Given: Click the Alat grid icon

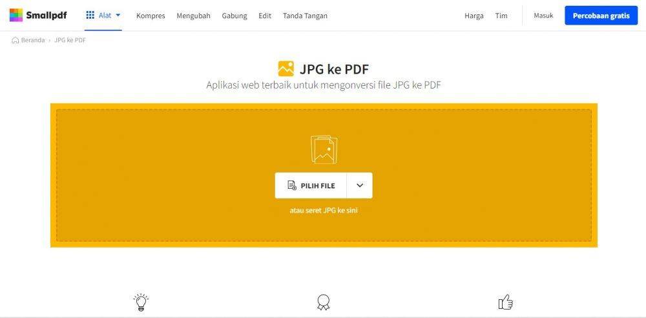Looking at the screenshot, I should pyautogui.click(x=90, y=16).
